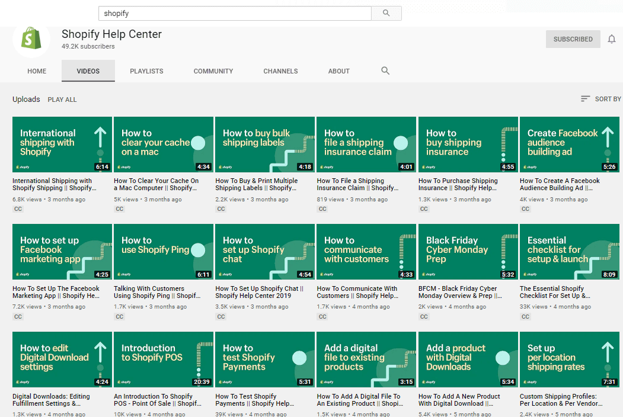The width and height of the screenshot is (623, 417).
Task: Click CC badge under Facebook Audience Building Ad video
Action: 525,209
